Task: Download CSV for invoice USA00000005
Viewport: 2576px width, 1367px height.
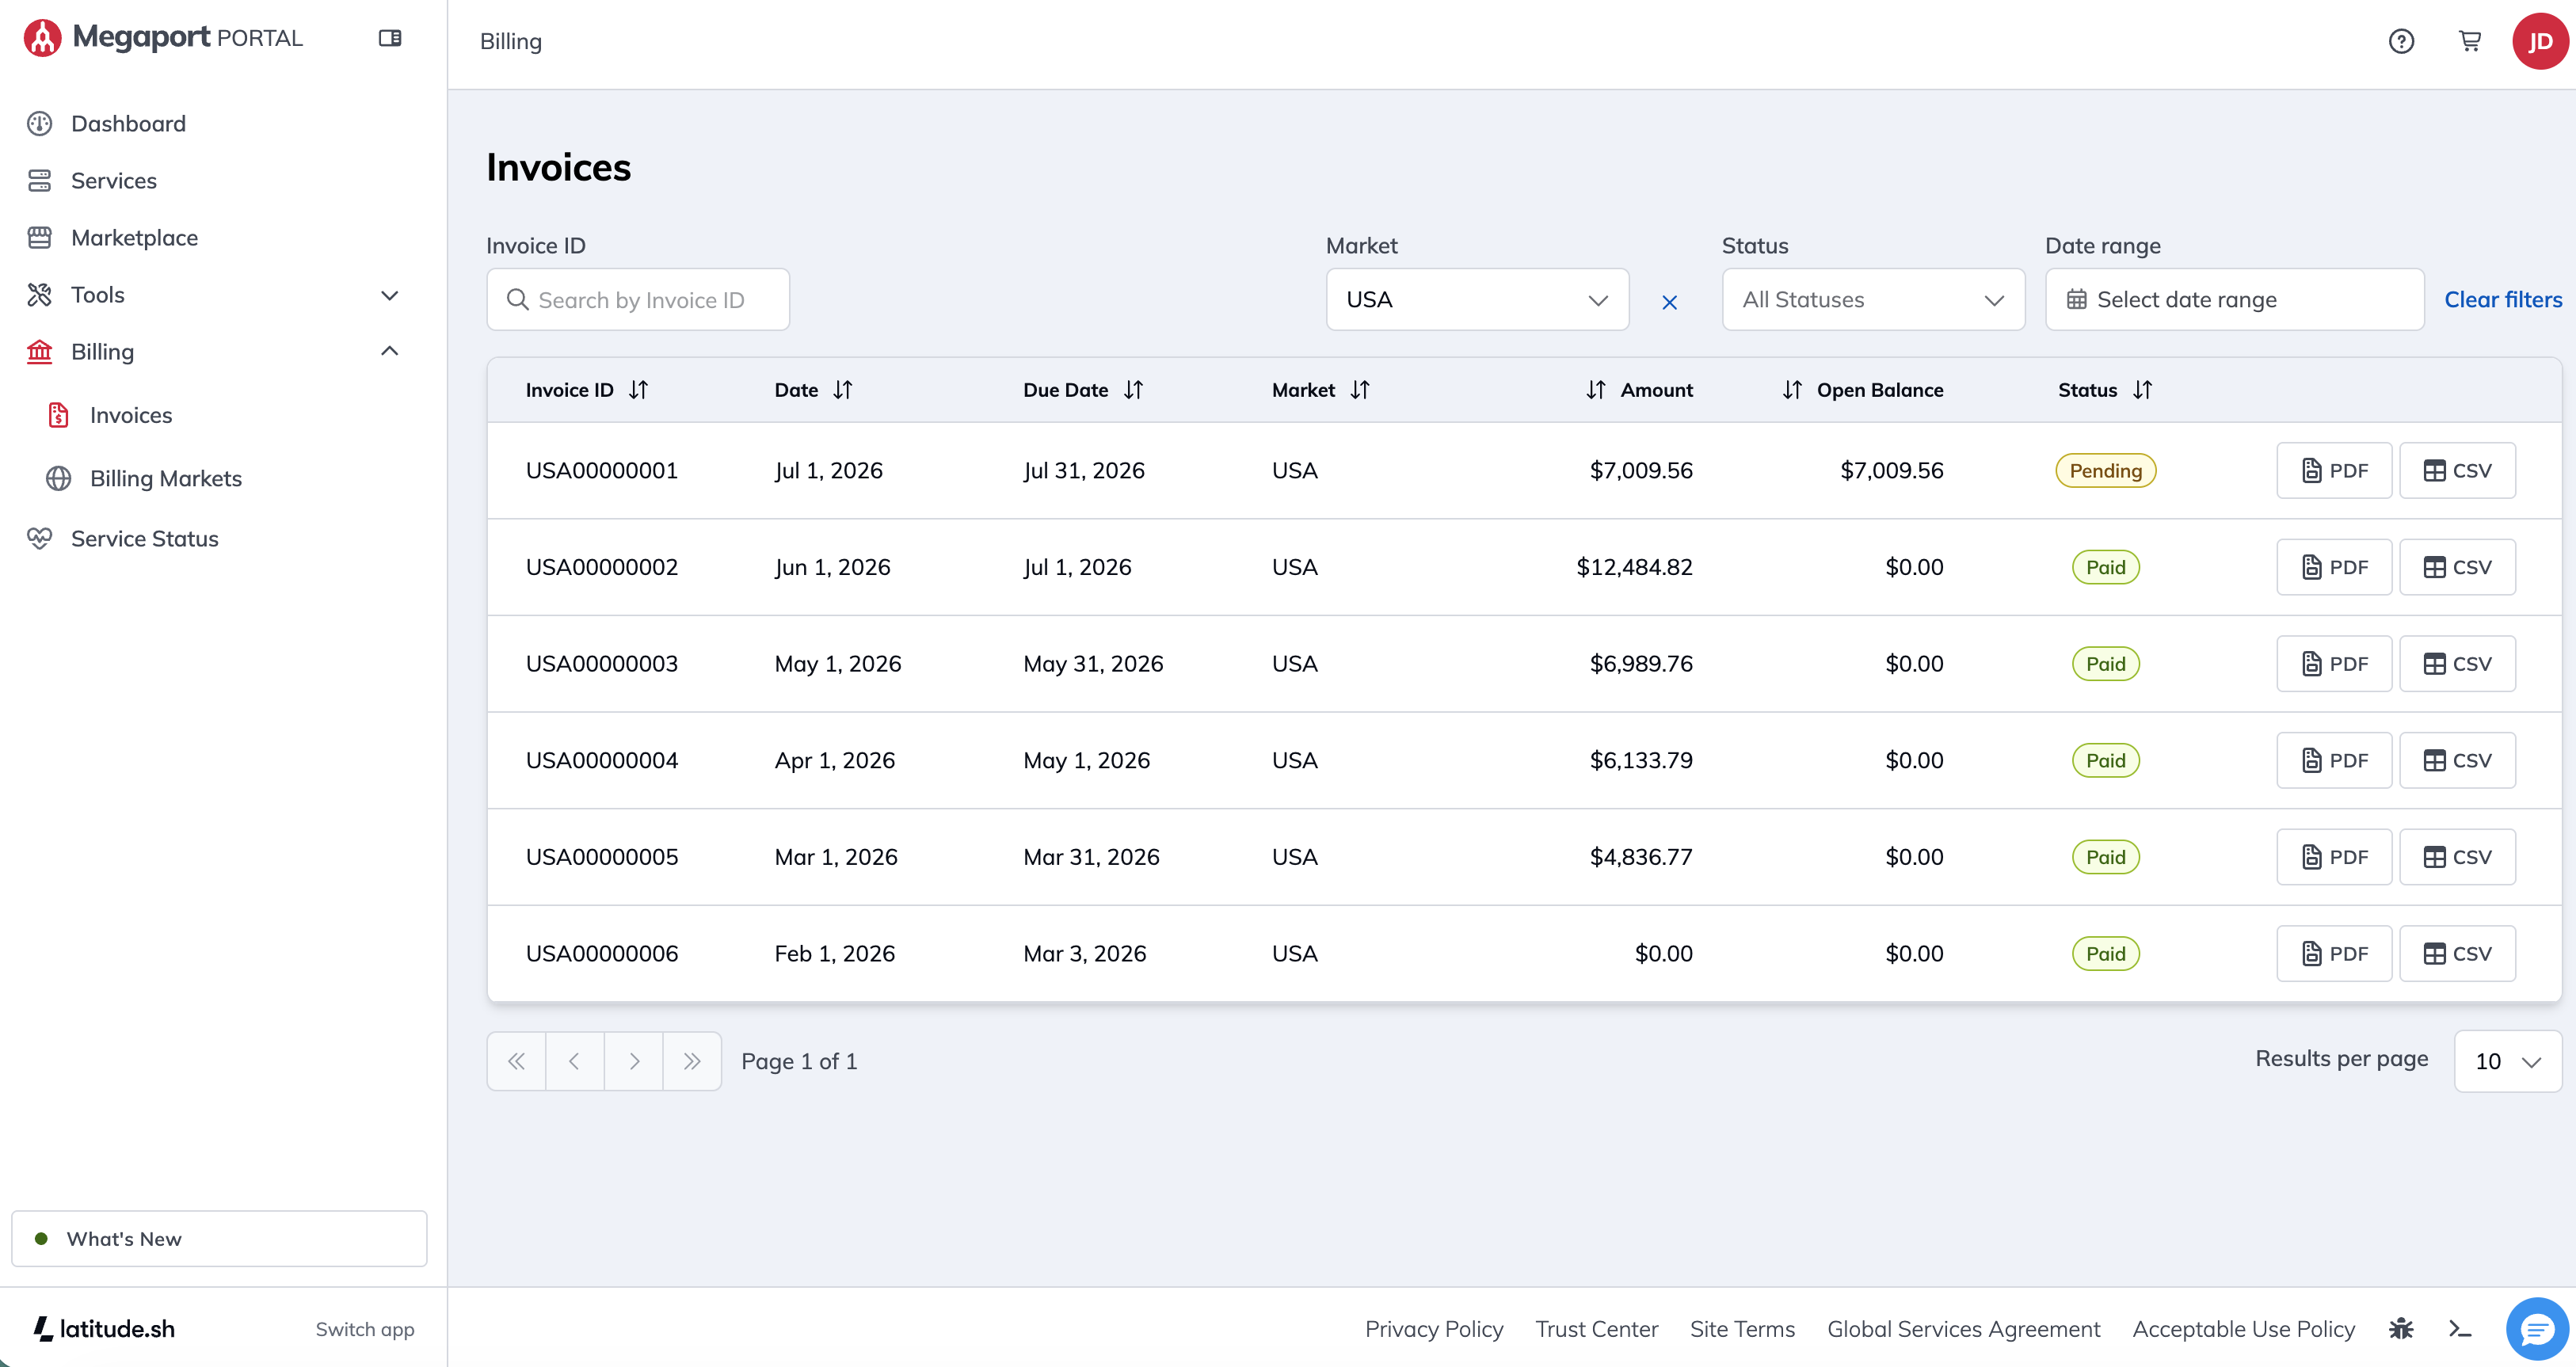Action: point(2457,857)
